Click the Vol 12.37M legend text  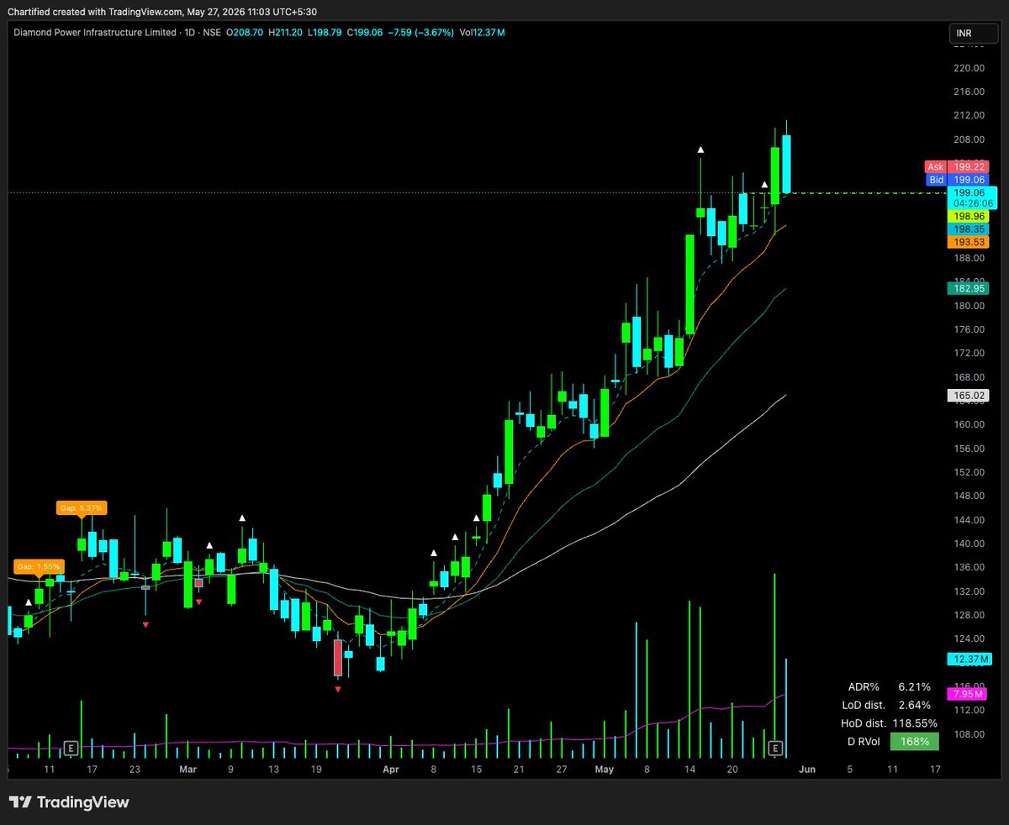tap(483, 33)
